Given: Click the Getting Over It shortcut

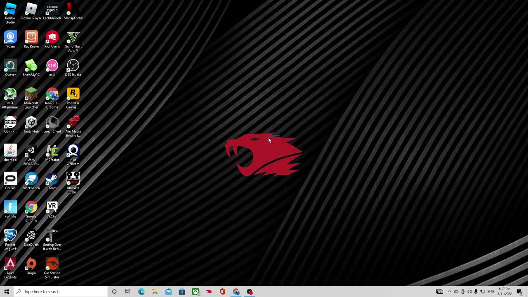Looking at the screenshot, I should (x=52, y=240).
